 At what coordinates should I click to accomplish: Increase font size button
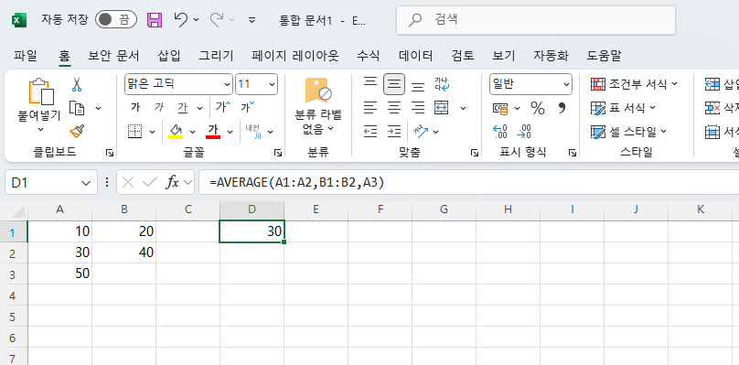click(223, 107)
